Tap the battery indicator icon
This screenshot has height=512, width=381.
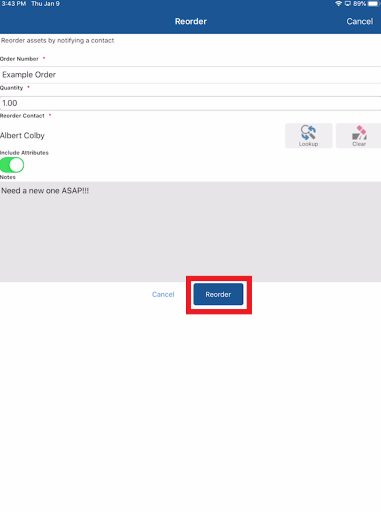(373, 4)
